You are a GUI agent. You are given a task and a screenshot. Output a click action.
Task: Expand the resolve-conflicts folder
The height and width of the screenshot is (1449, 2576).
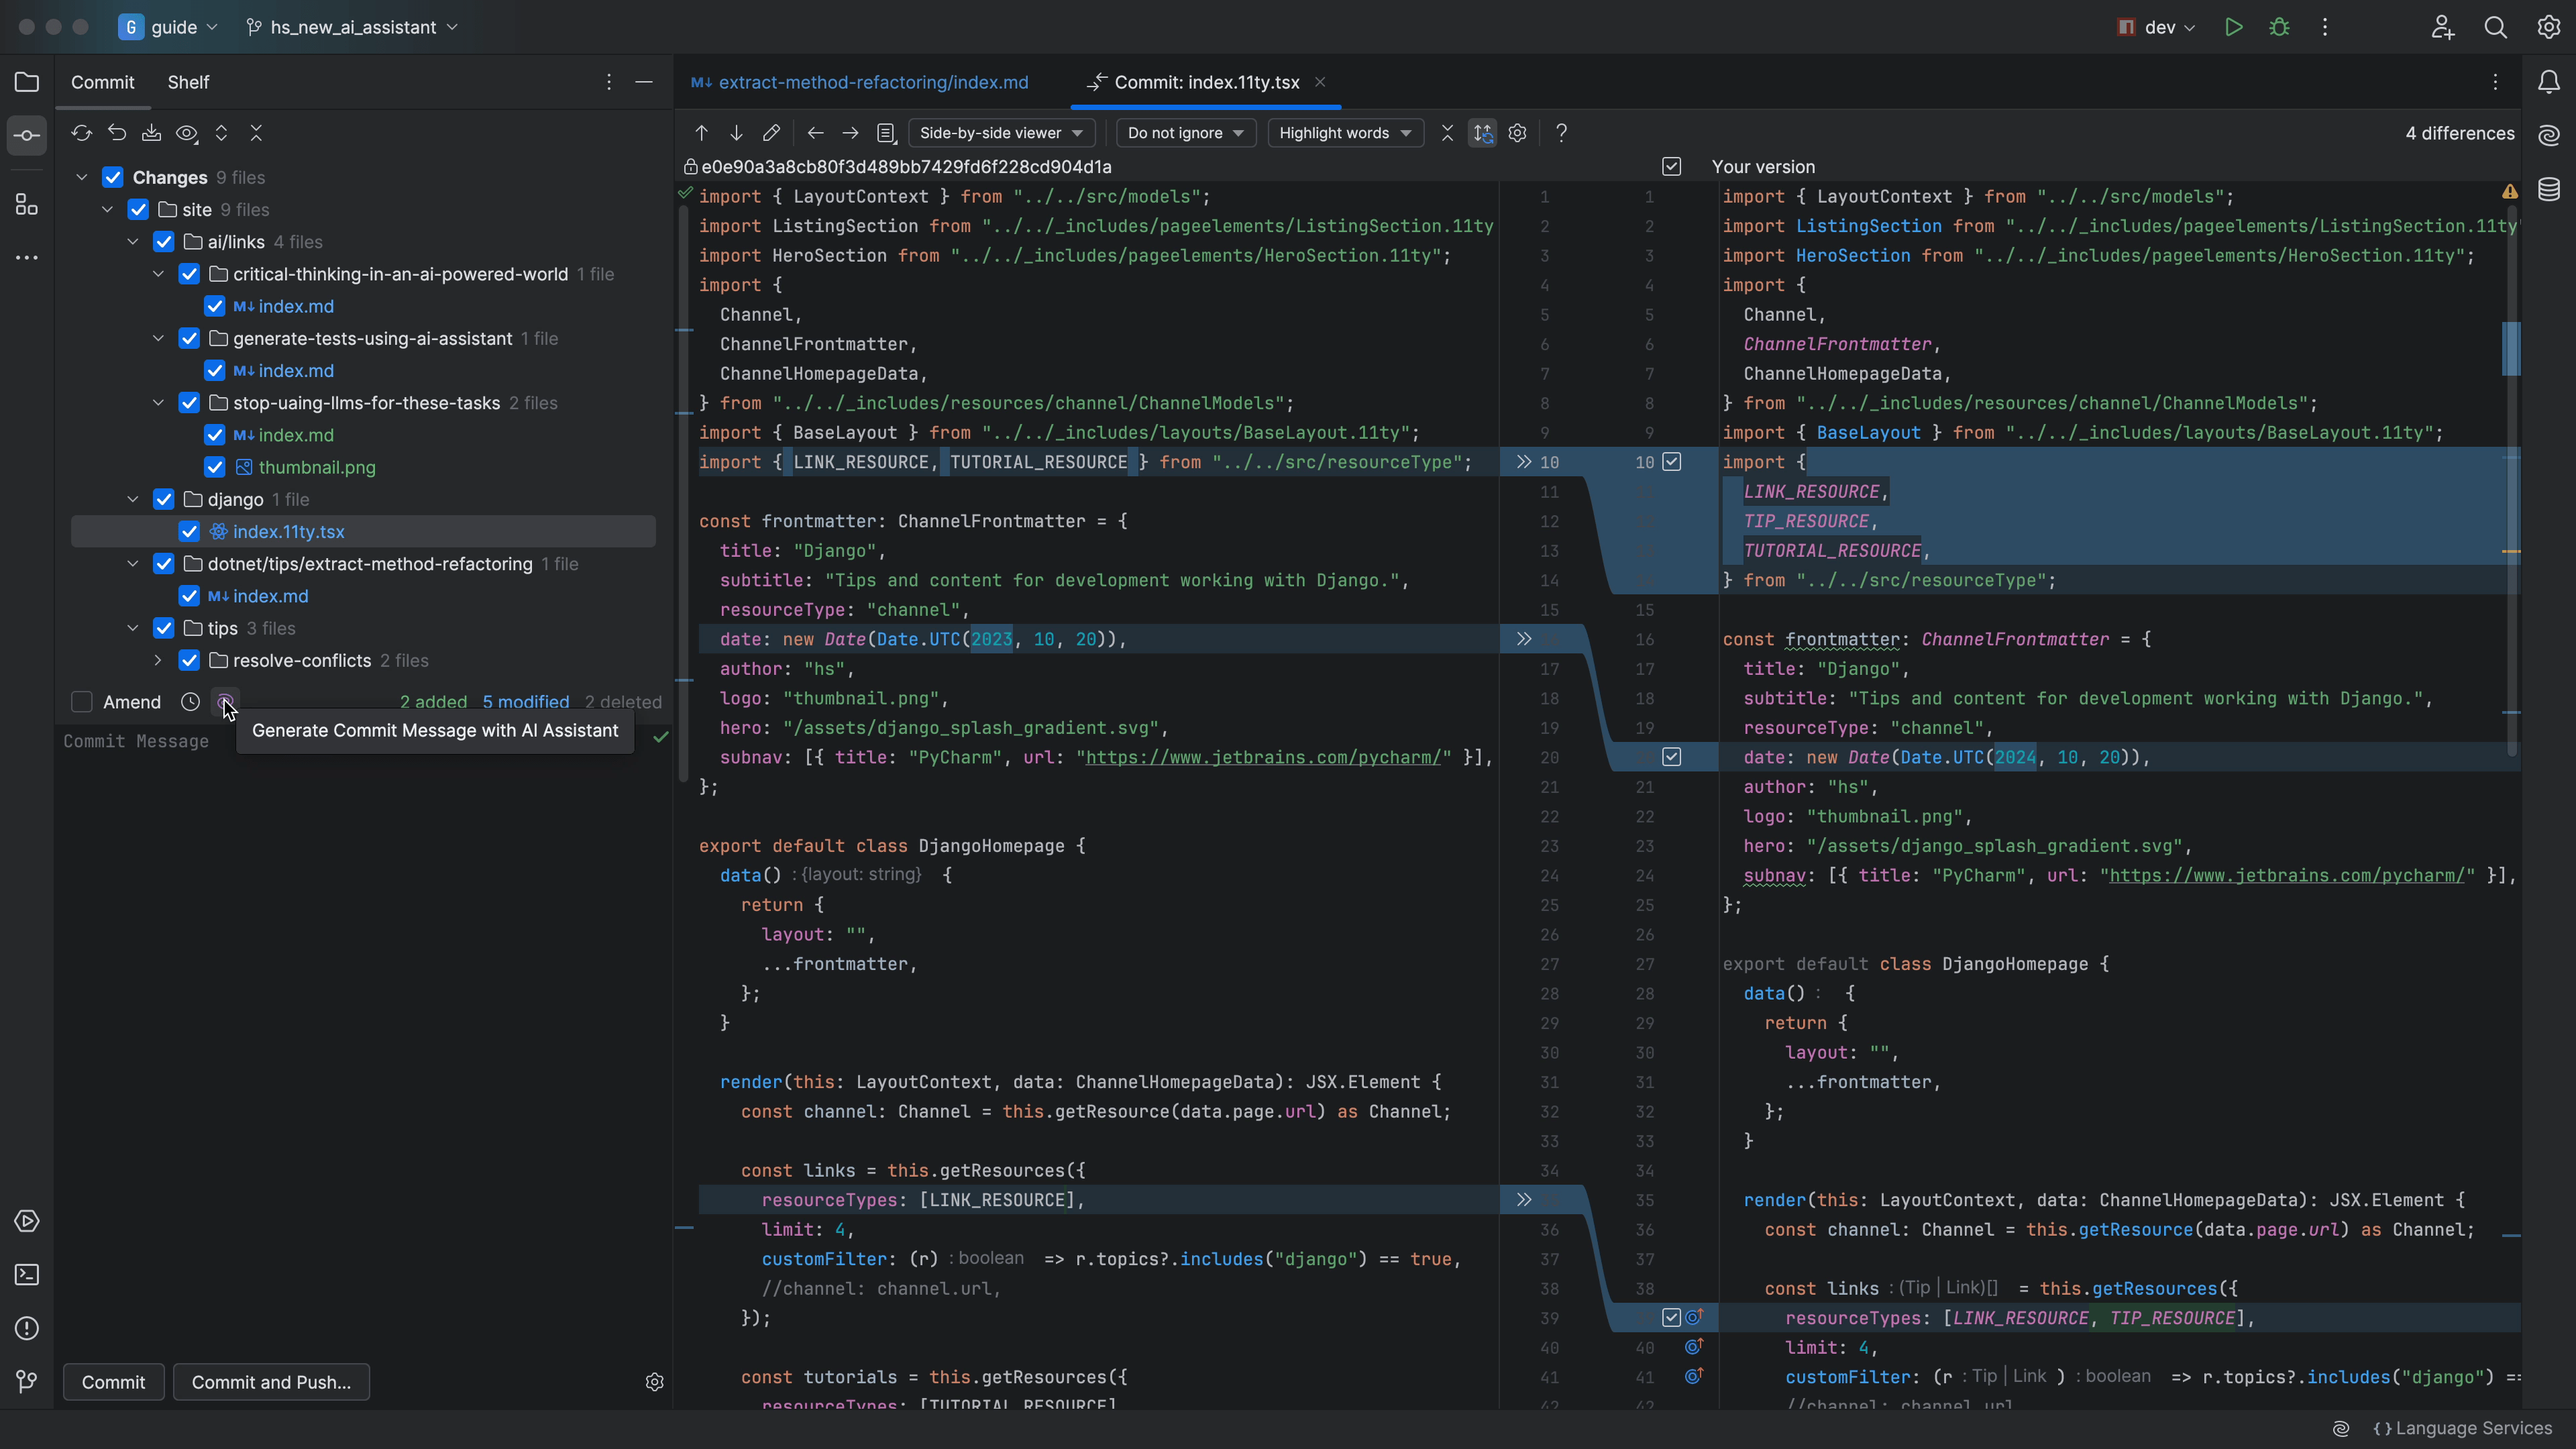[158, 660]
